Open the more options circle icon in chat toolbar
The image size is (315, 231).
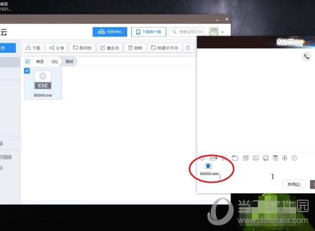[x=294, y=158]
